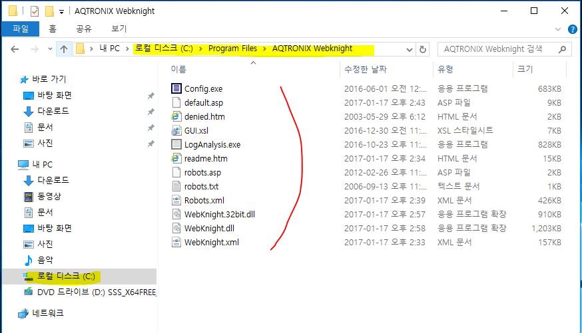Sort by the 크기 column header
Screen dimensions: 582x333
[525, 69]
